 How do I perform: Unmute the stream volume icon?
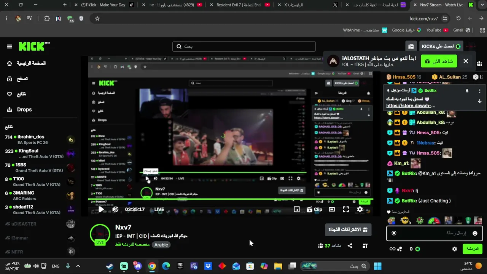[115, 209]
